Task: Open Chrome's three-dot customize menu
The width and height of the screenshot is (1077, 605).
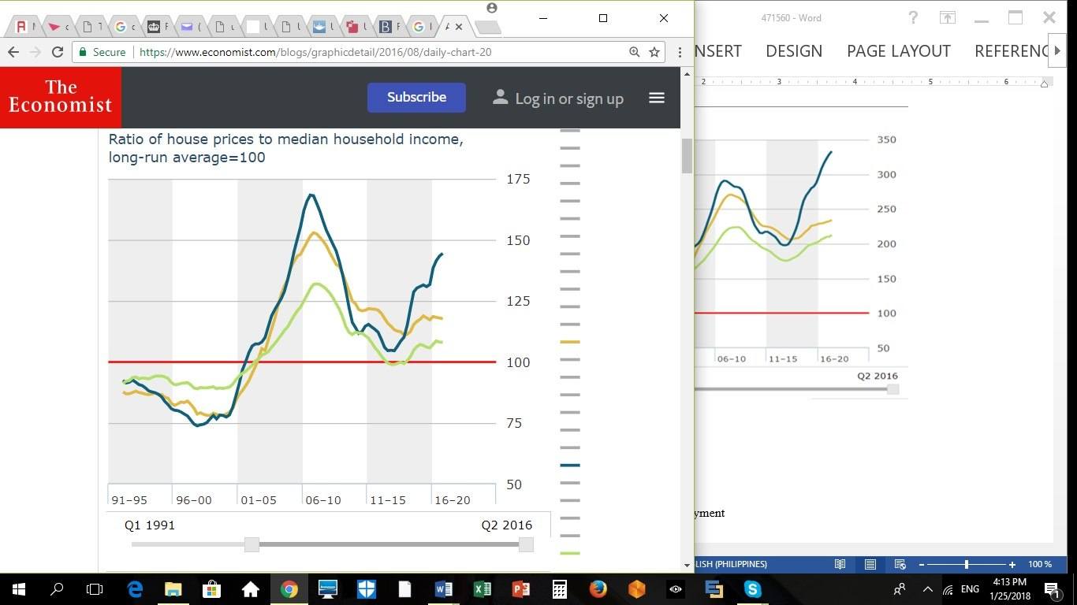Action: click(x=680, y=52)
